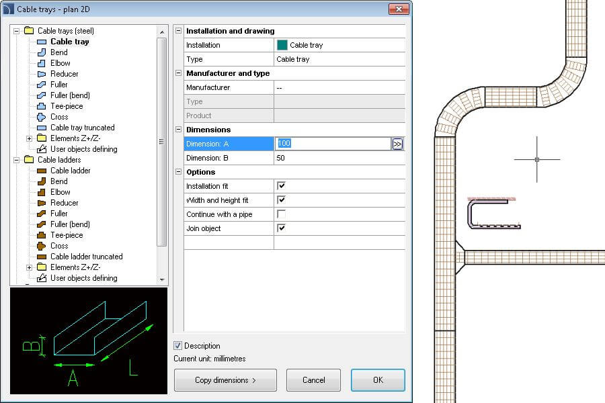Select the Fuller (bend) ladder icon
Image resolution: width=605 pixels, height=403 pixels.
click(42, 224)
